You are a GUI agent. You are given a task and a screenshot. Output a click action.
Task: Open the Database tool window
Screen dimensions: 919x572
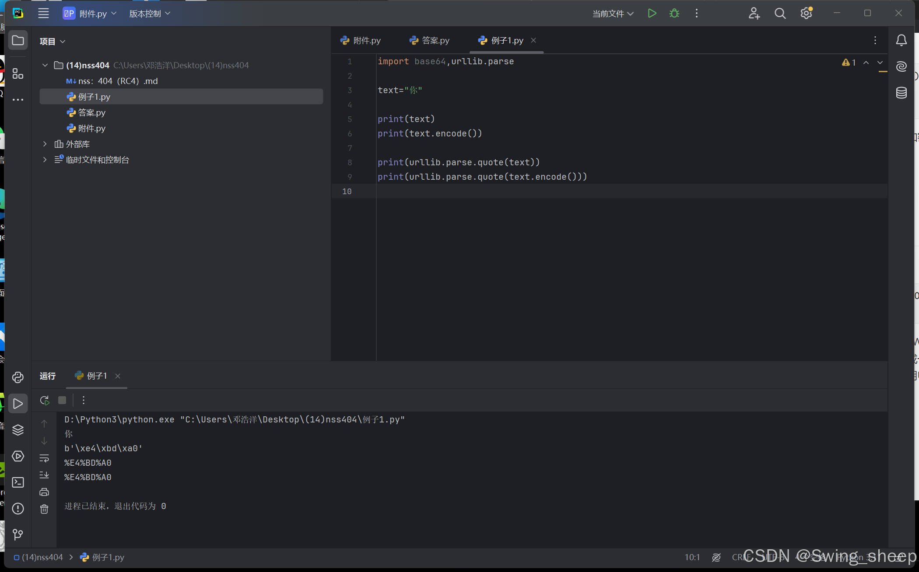tap(901, 93)
